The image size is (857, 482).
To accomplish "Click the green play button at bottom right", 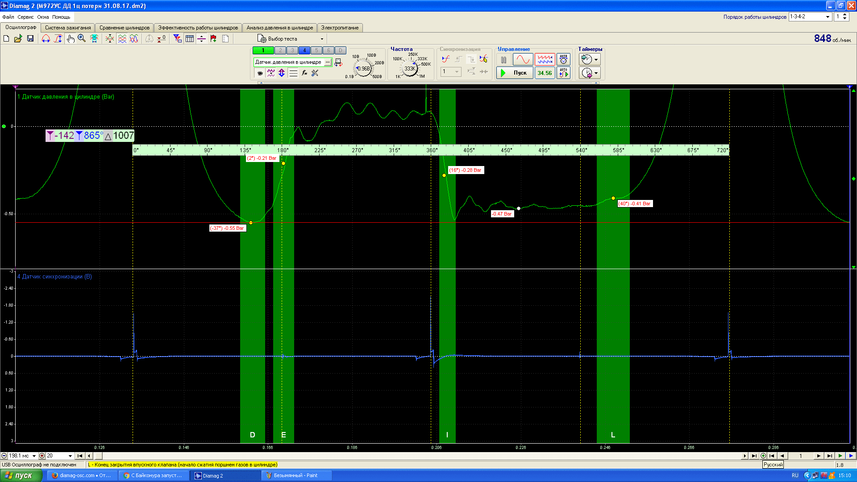I will (840, 456).
